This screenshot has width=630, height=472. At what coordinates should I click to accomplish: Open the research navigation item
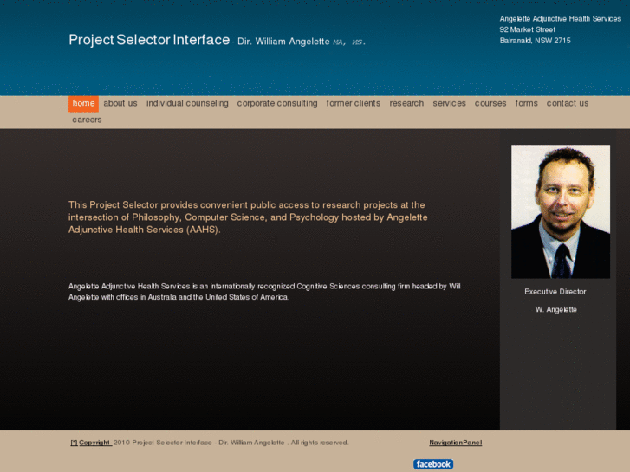pyautogui.click(x=406, y=104)
